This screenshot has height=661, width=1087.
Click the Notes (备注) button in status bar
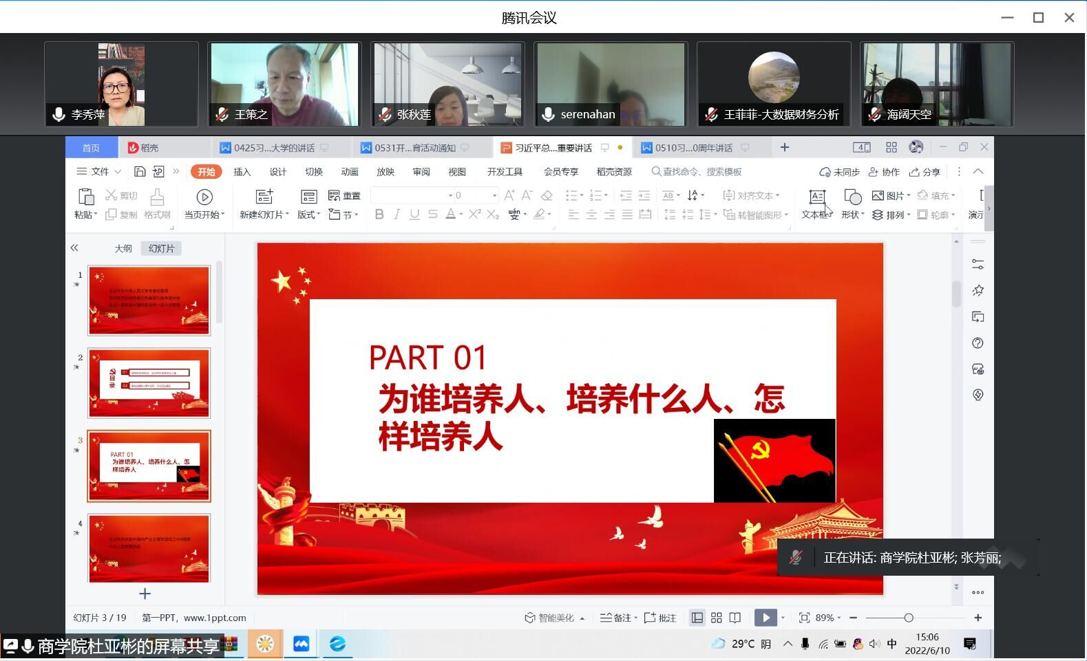(618, 618)
